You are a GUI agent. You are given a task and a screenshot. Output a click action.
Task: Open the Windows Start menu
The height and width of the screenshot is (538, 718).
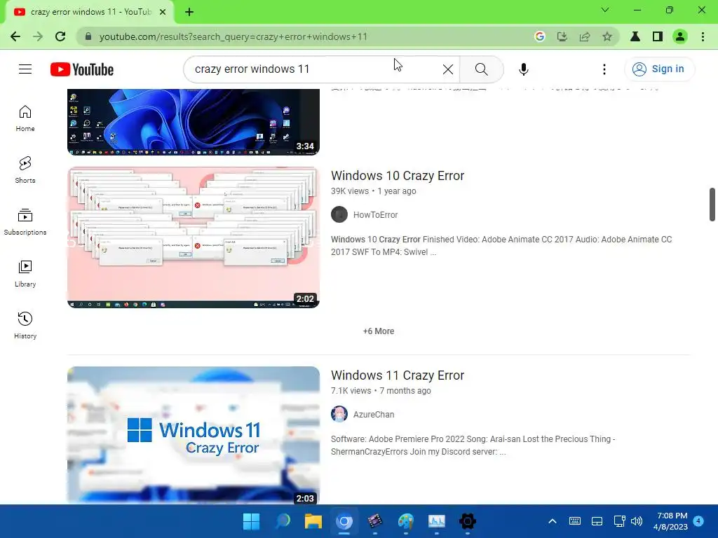[252, 521]
